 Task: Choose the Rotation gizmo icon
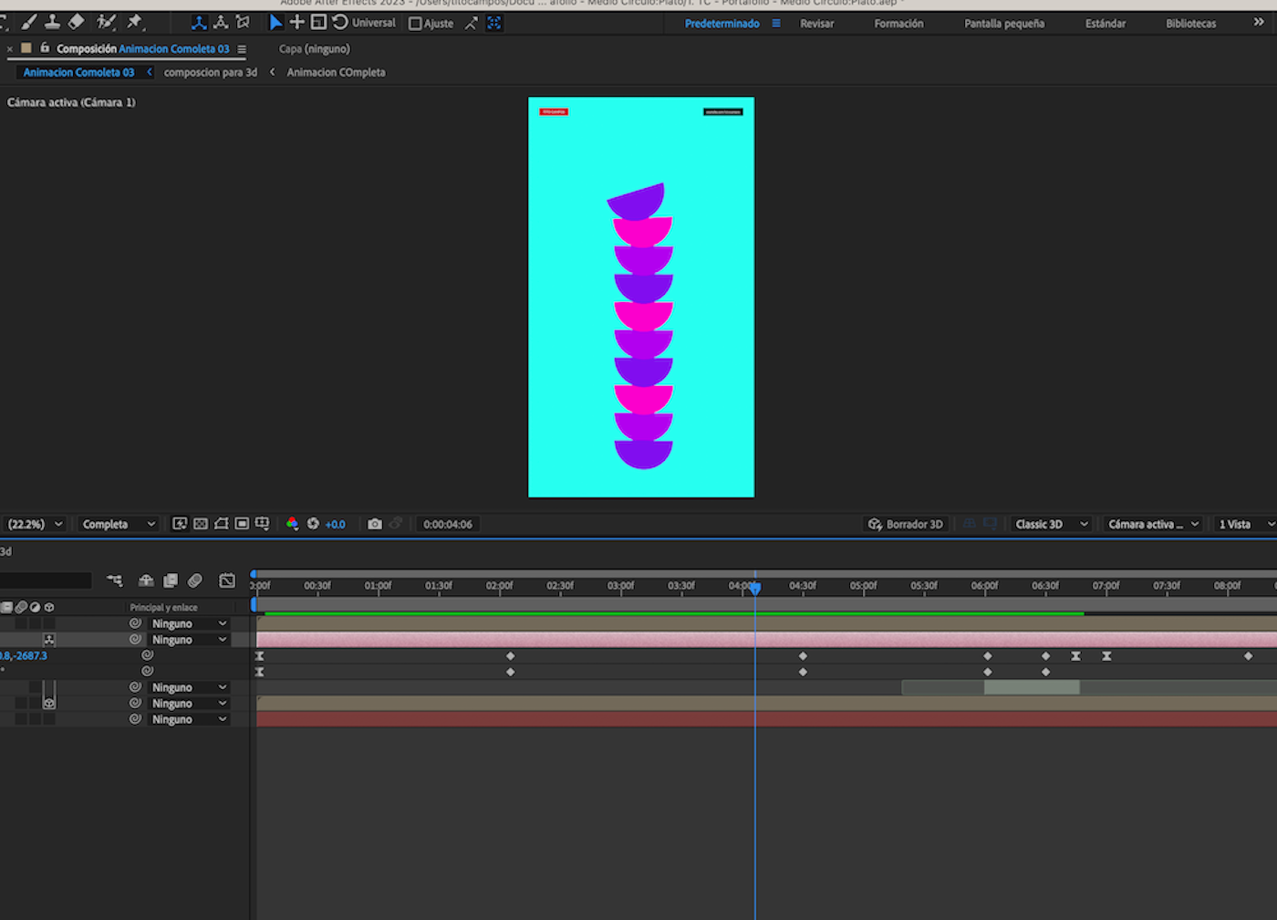340,22
